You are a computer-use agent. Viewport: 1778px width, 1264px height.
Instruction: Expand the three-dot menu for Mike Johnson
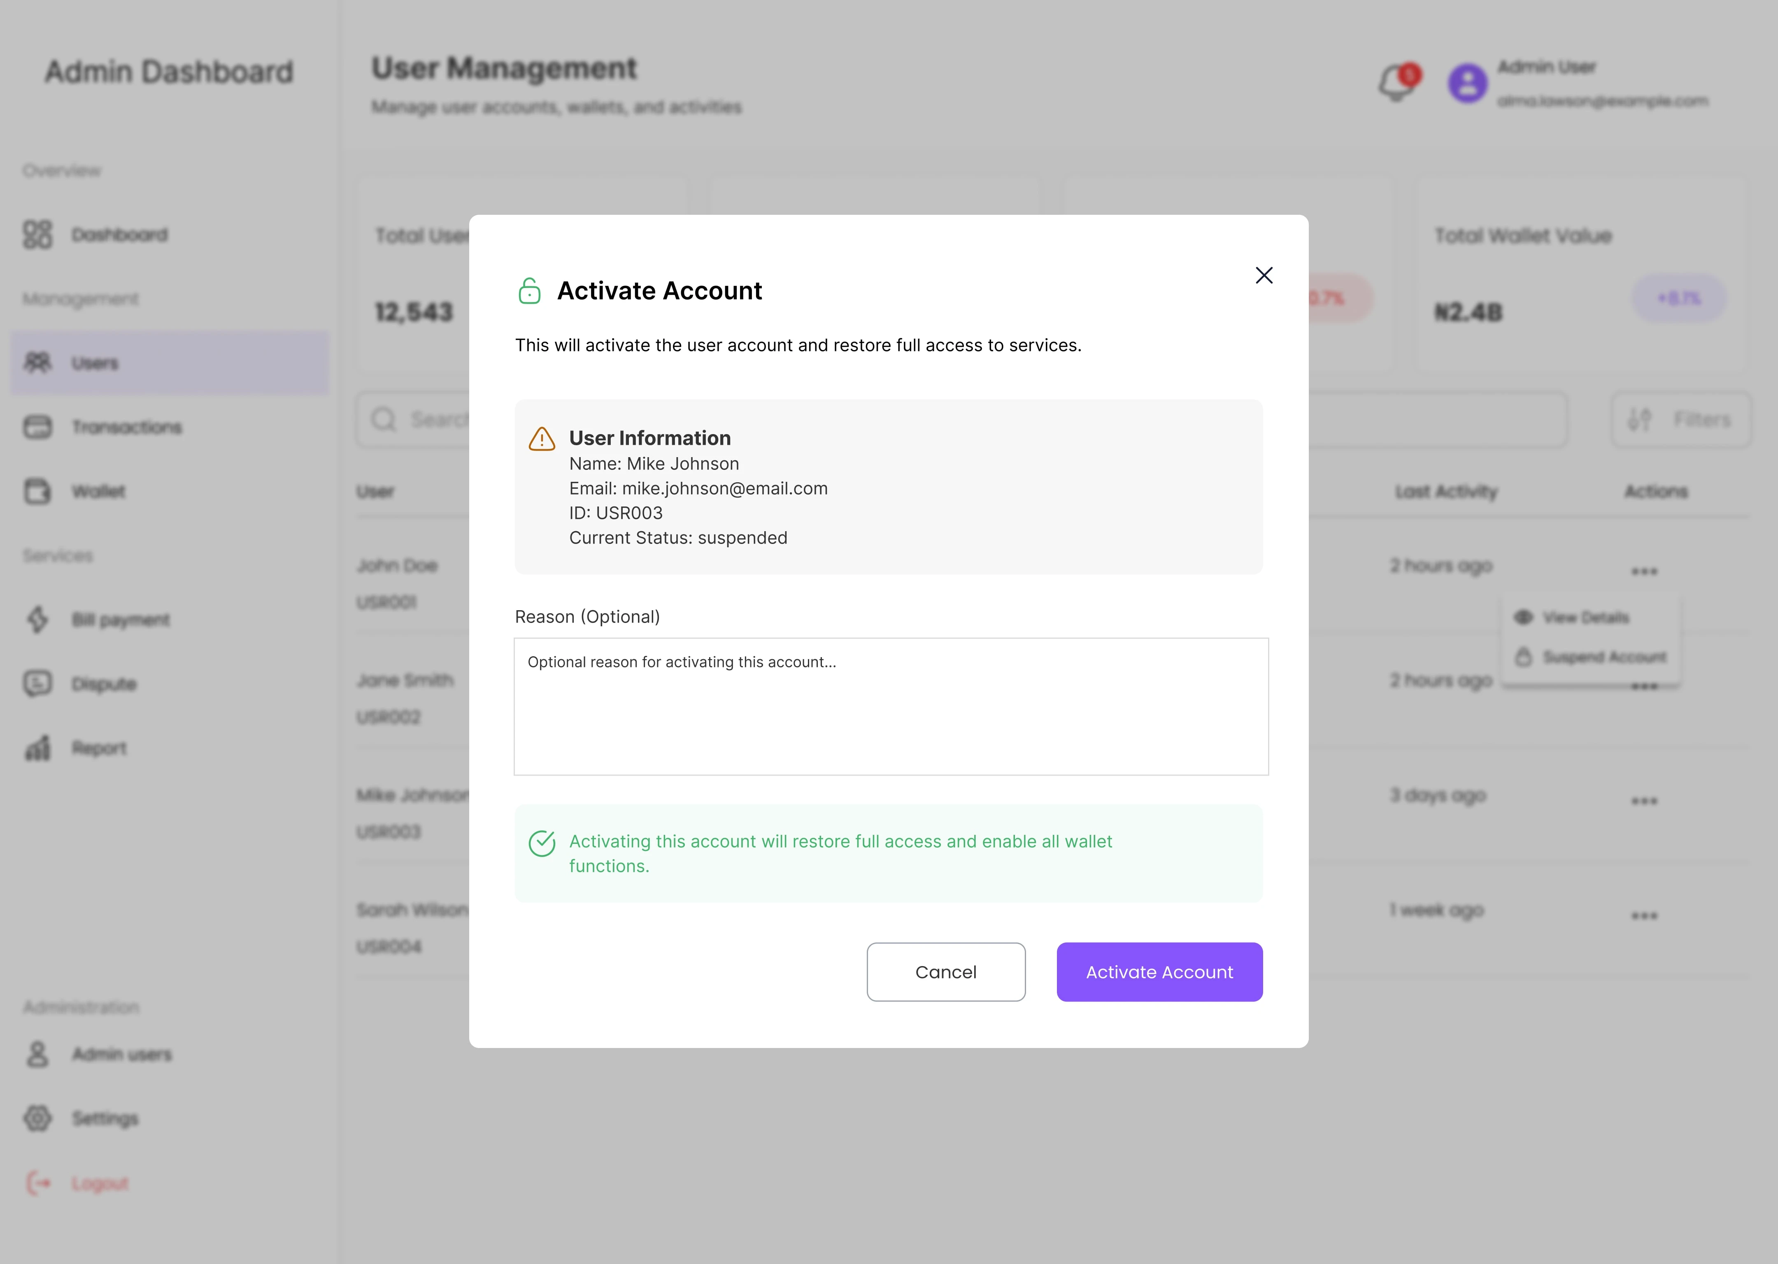coord(1643,801)
